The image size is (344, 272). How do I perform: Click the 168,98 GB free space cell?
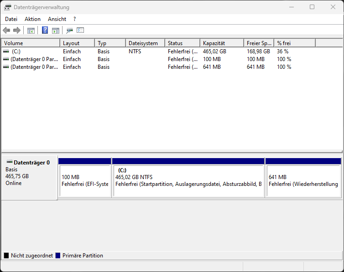[258, 51]
